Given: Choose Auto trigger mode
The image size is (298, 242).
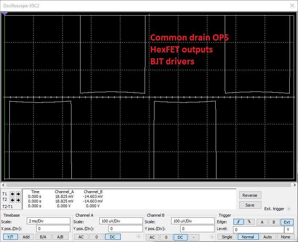Looking at the screenshot, I should pyautogui.click(x=268, y=237).
